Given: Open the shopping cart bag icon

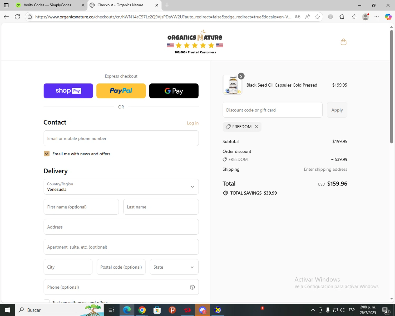Looking at the screenshot, I should (343, 42).
